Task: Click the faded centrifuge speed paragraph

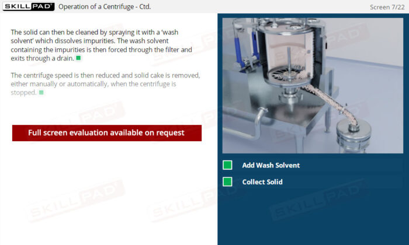Action: [105, 84]
